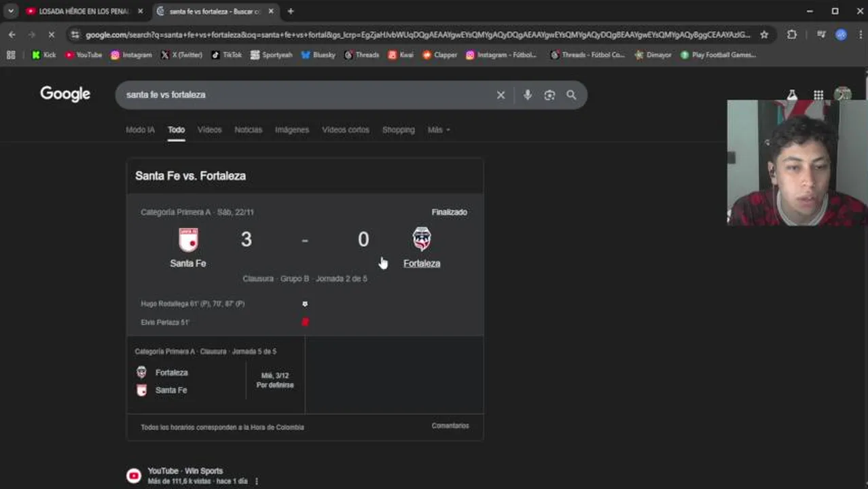The width and height of the screenshot is (868, 489).
Task: Close the LOSADA HÉROE tab
Action: coord(141,11)
